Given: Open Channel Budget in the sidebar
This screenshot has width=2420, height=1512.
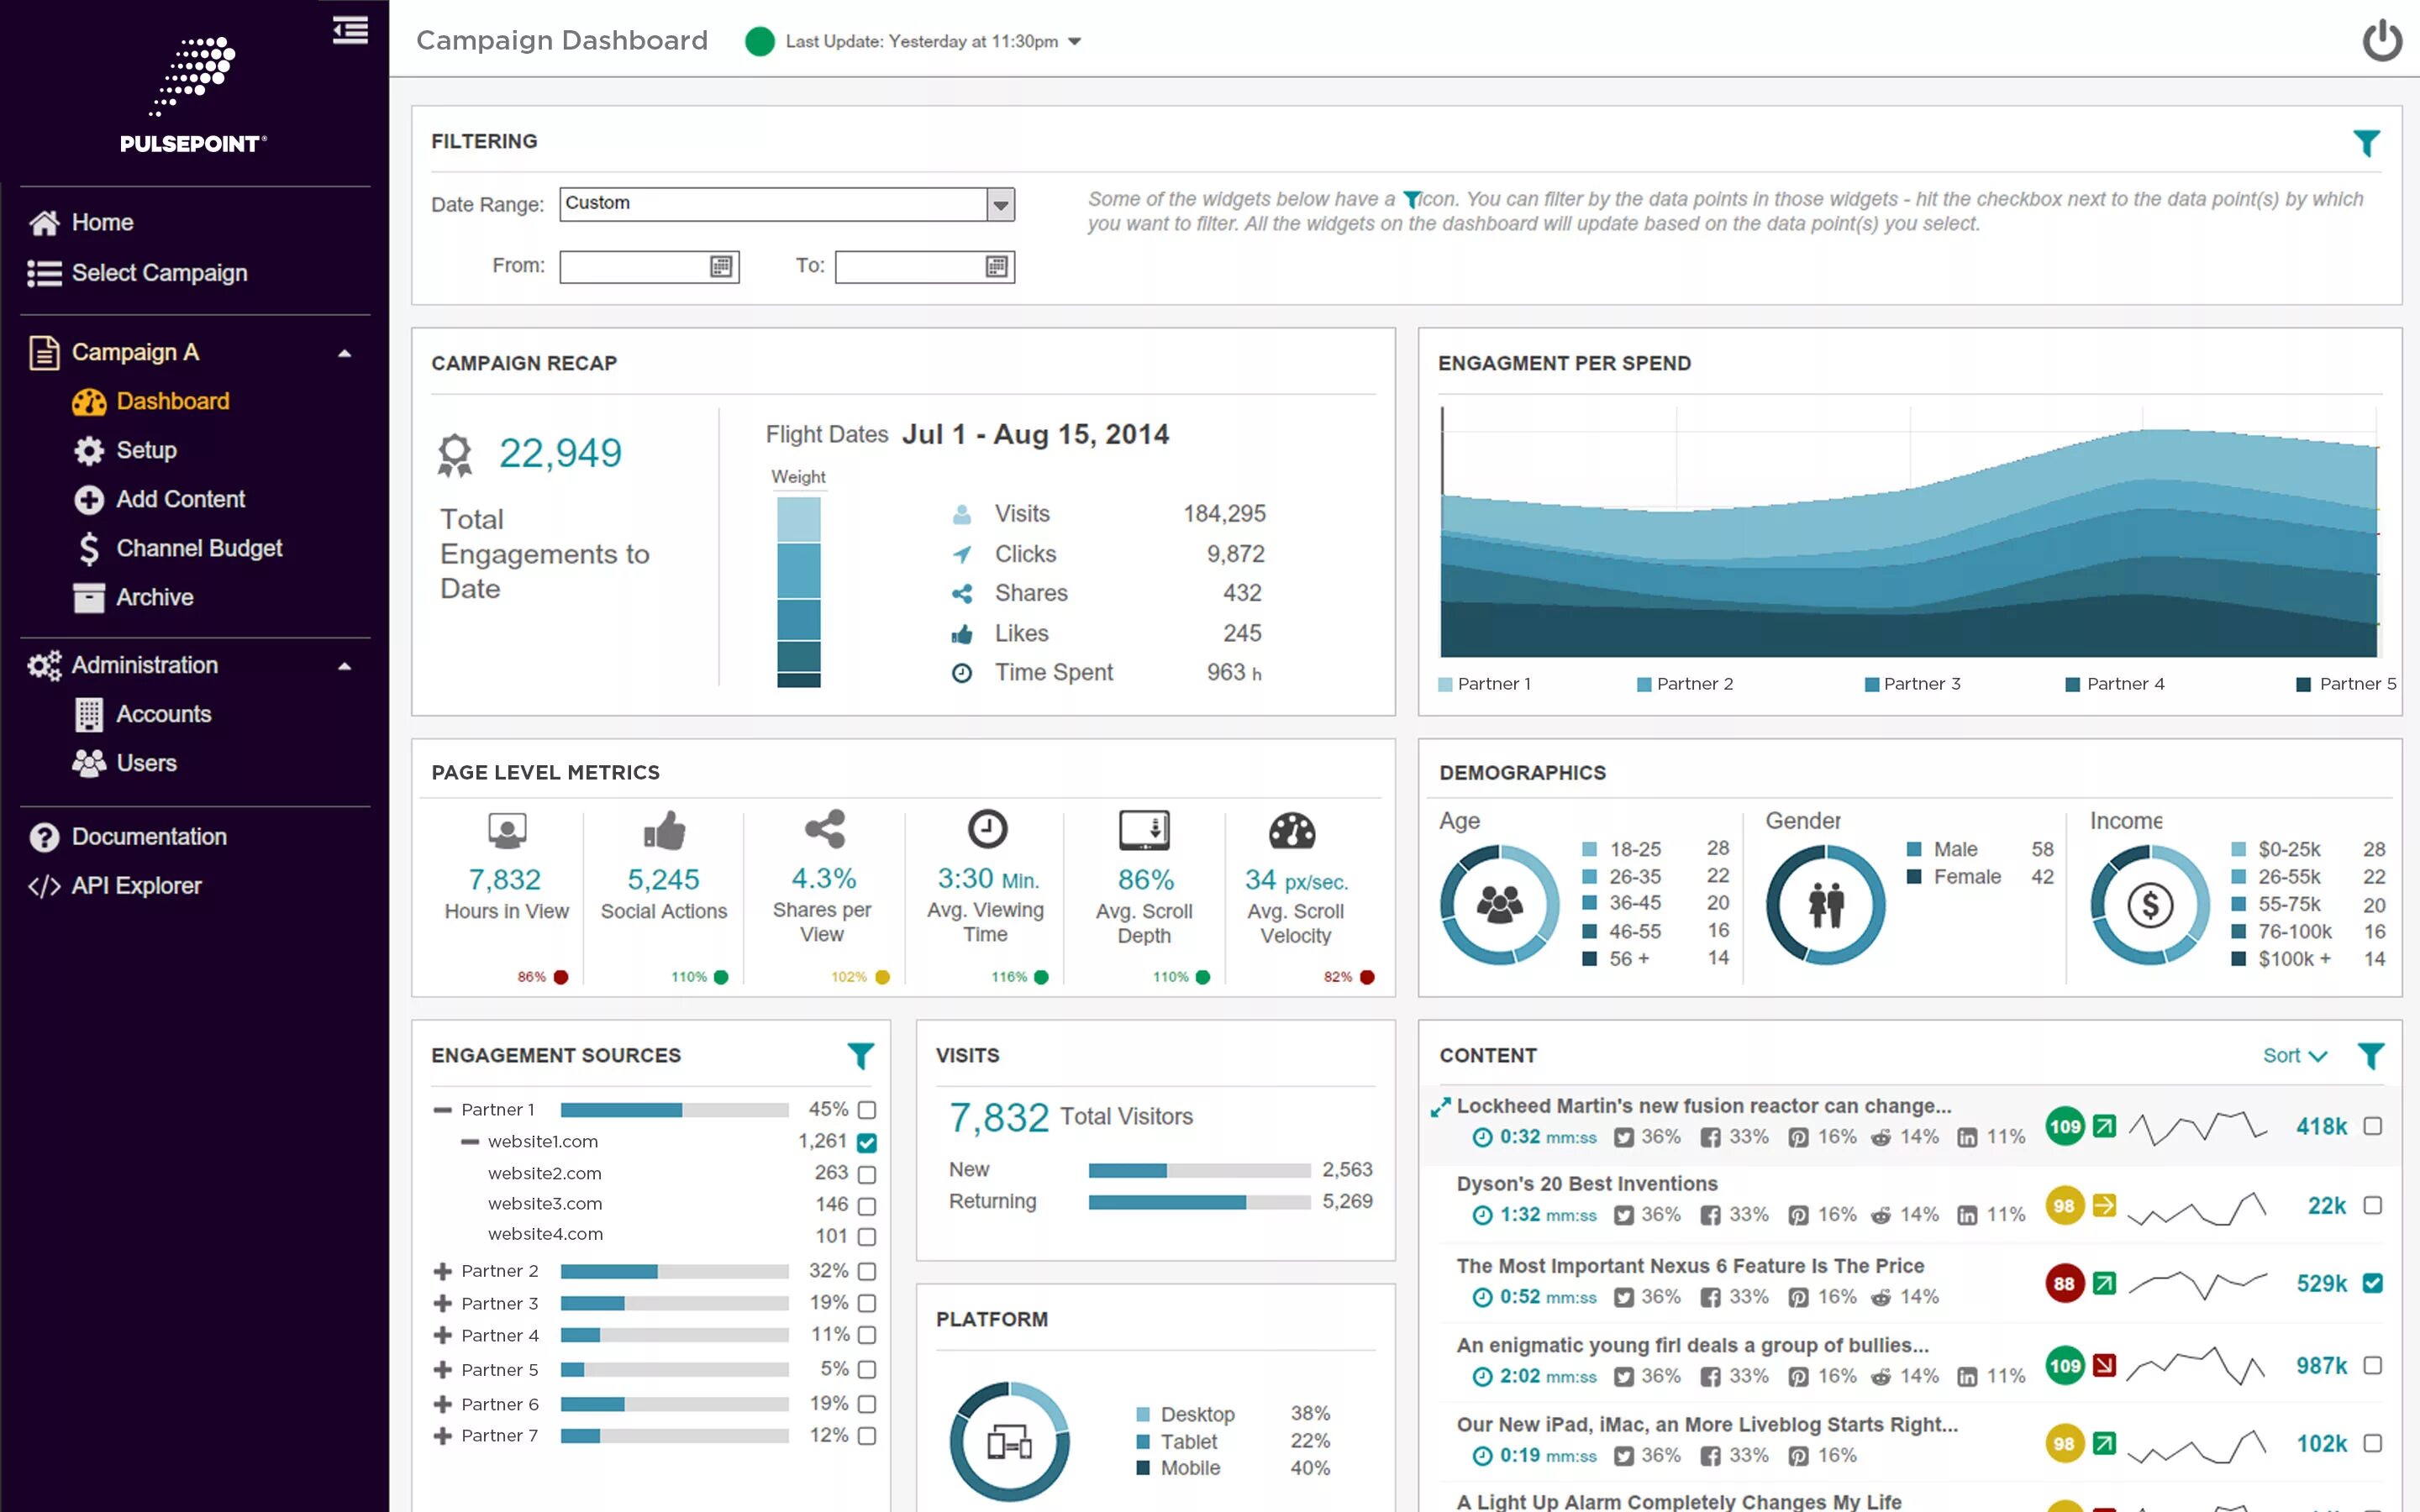Looking at the screenshot, I should pyautogui.click(x=199, y=548).
